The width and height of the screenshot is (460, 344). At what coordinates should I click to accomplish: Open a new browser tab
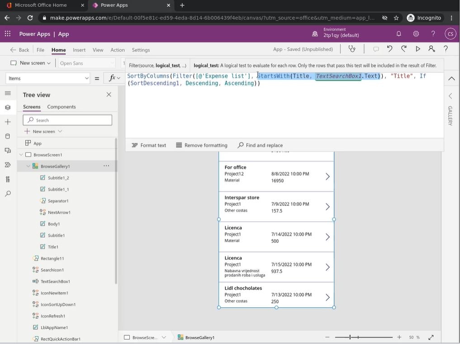point(182,5)
